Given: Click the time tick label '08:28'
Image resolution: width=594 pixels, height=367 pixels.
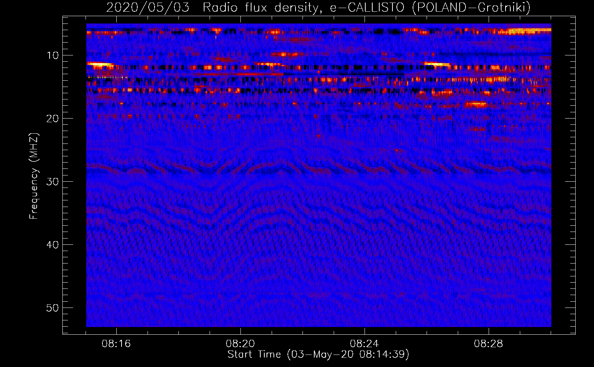Looking at the screenshot, I should point(489,344).
